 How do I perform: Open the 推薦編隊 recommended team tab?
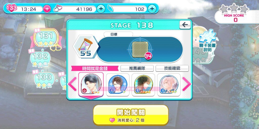click(x=137, y=68)
